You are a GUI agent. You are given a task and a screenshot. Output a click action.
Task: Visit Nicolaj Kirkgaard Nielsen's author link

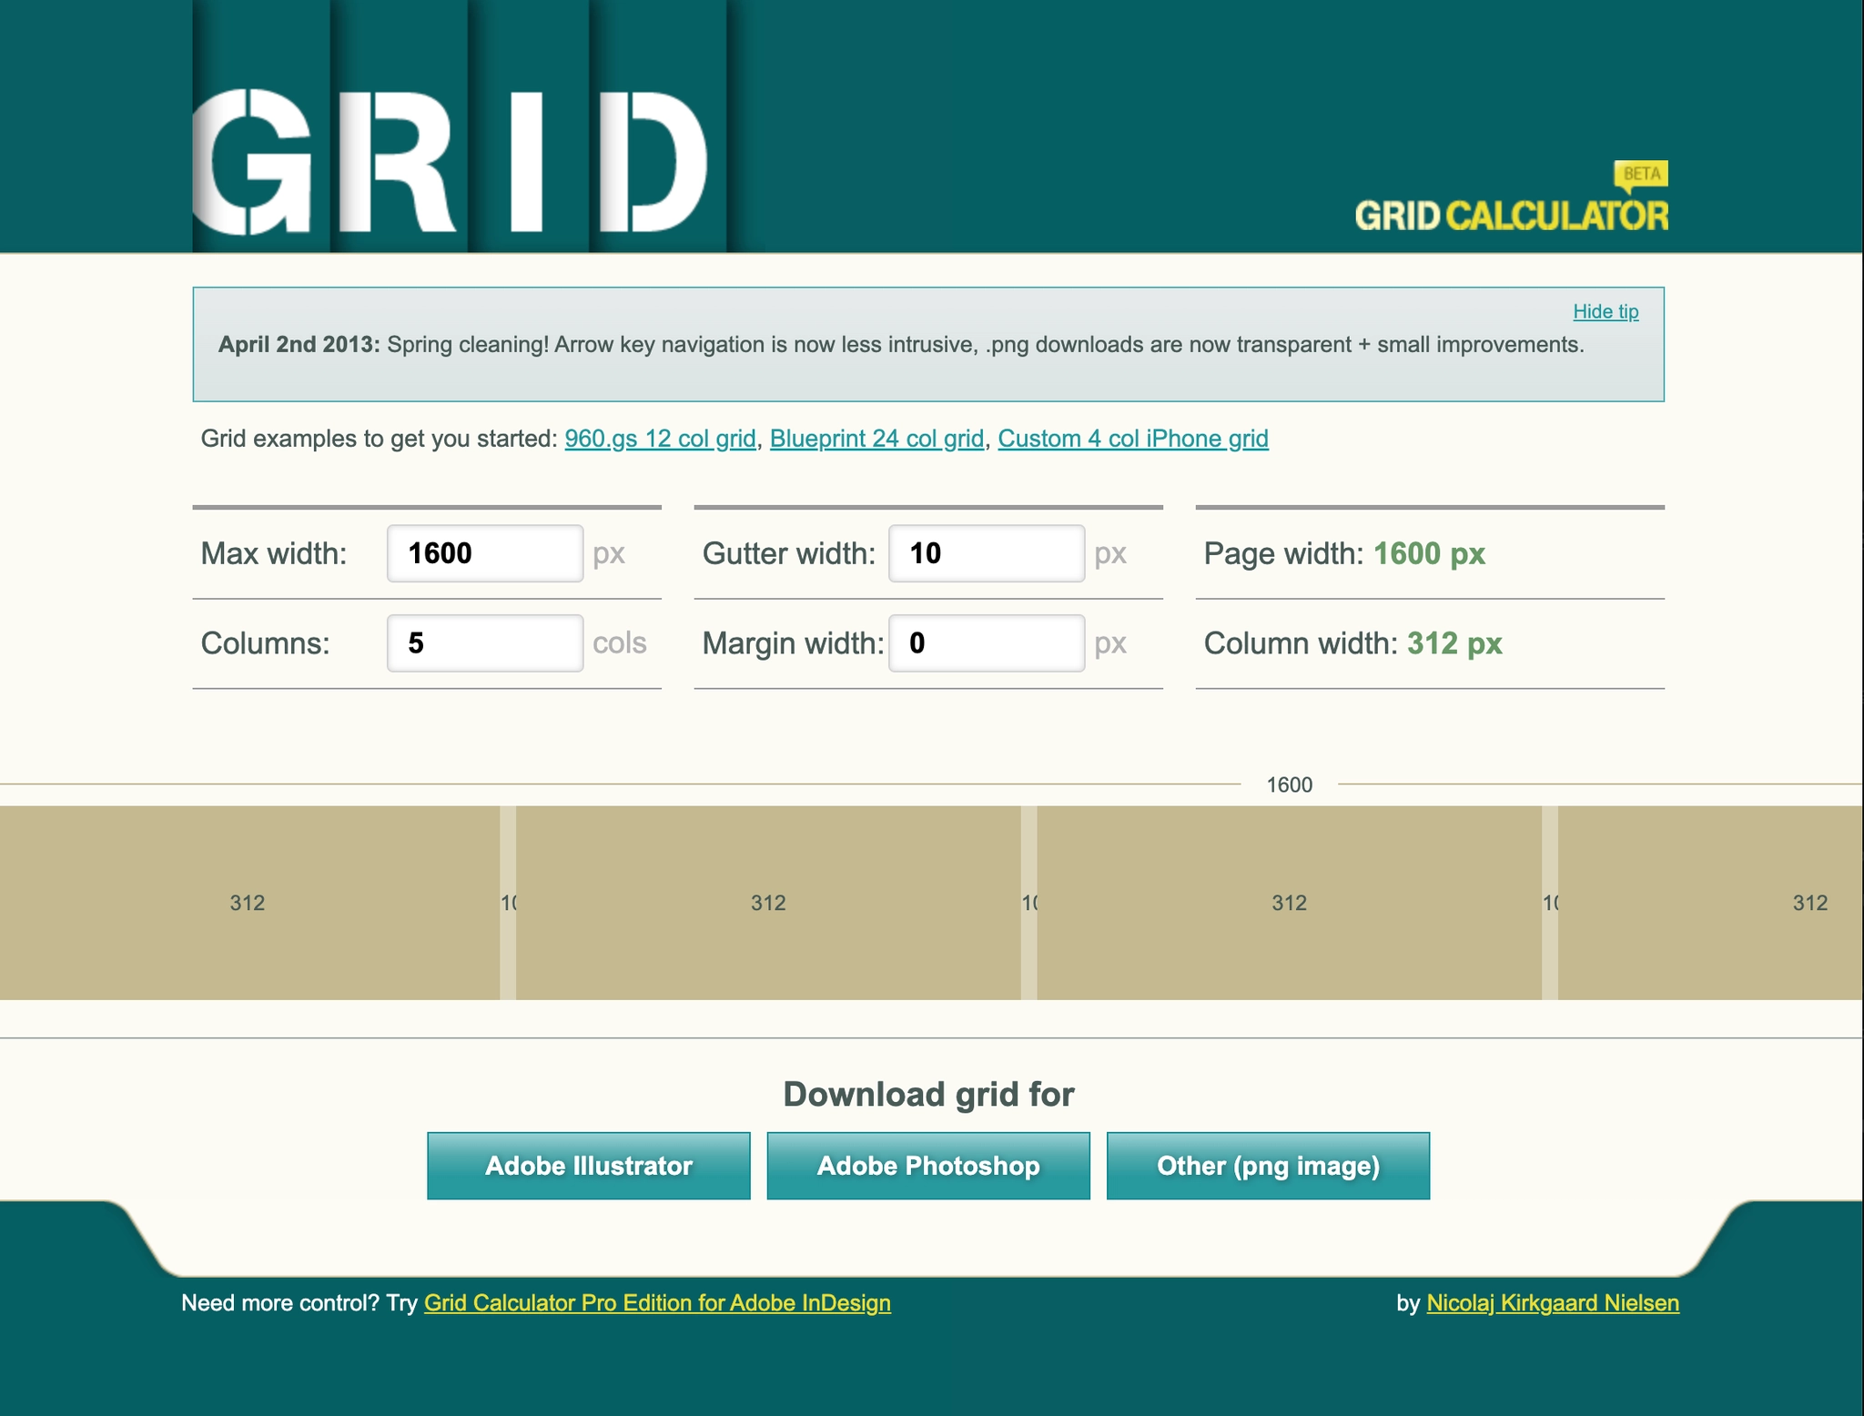1552,1303
